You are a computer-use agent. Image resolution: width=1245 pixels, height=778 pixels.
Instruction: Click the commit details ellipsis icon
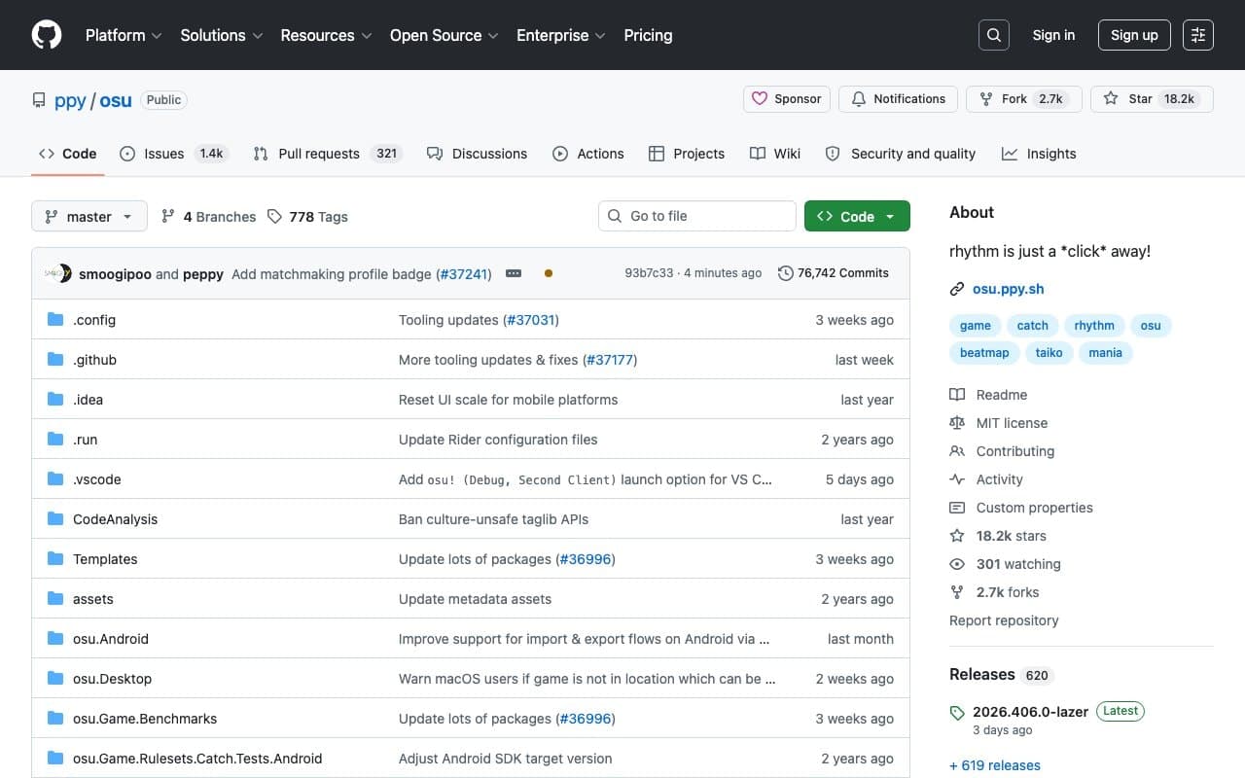(x=514, y=273)
